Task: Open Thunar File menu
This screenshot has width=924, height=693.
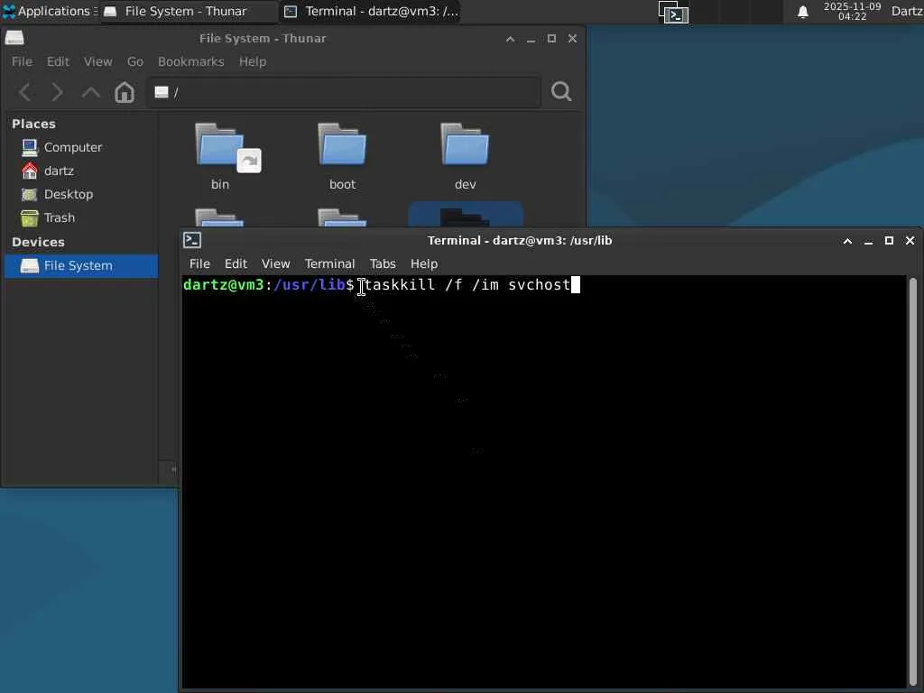Action: click(22, 62)
